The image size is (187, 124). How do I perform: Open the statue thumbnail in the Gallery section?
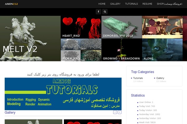(x=34, y=122)
